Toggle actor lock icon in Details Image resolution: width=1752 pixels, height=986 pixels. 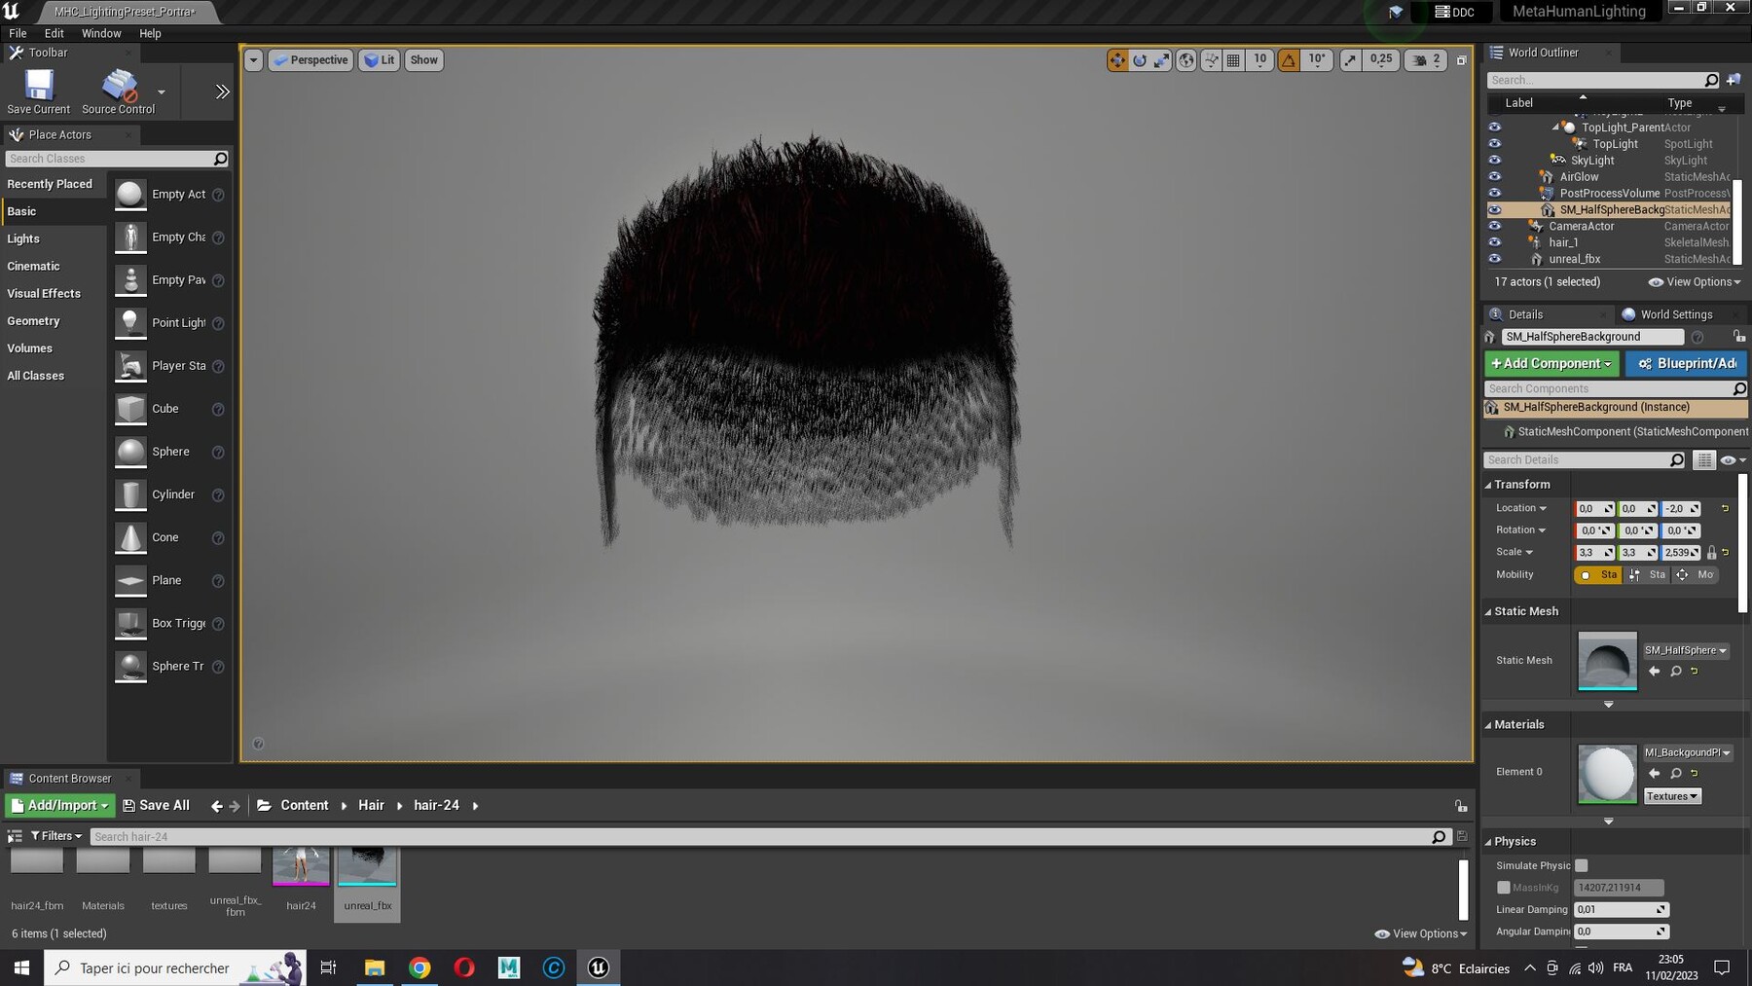[x=1738, y=337]
